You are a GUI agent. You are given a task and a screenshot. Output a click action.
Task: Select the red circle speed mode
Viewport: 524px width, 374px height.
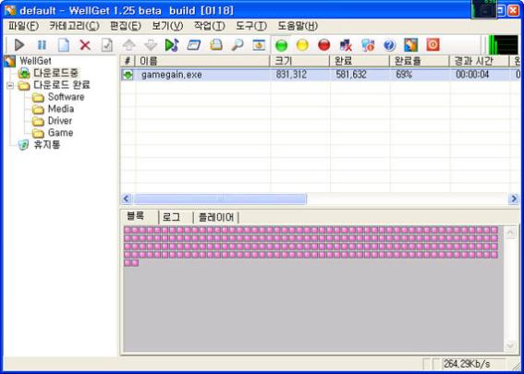click(x=324, y=45)
